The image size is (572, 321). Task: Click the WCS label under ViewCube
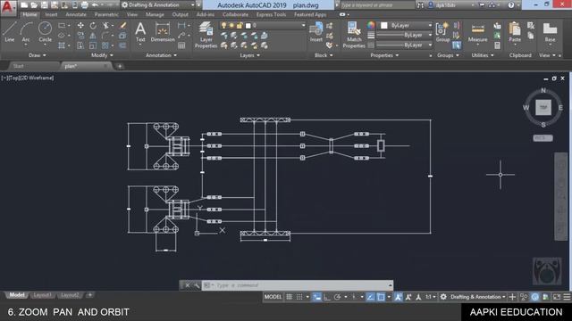(543, 138)
